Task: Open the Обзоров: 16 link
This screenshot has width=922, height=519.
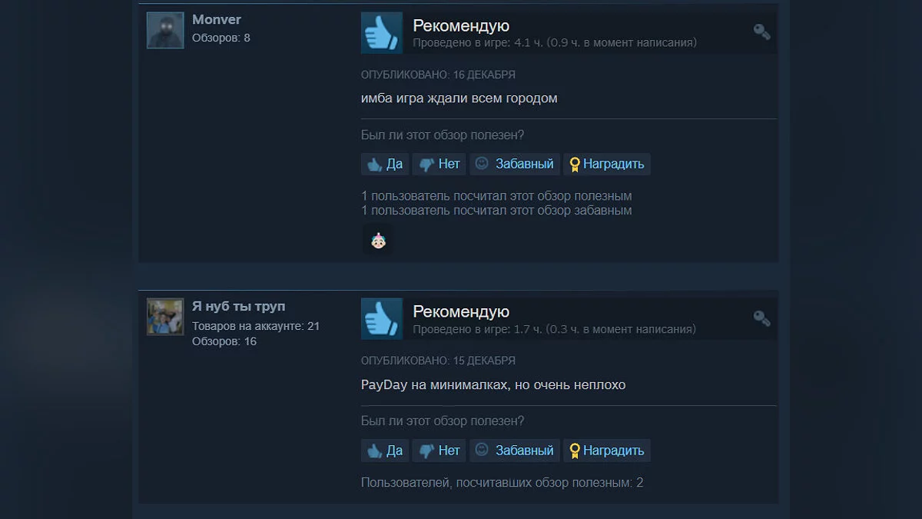Action: [x=224, y=341]
